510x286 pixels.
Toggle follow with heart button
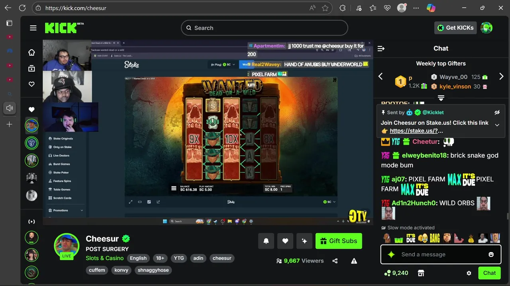pyautogui.click(x=285, y=241)
